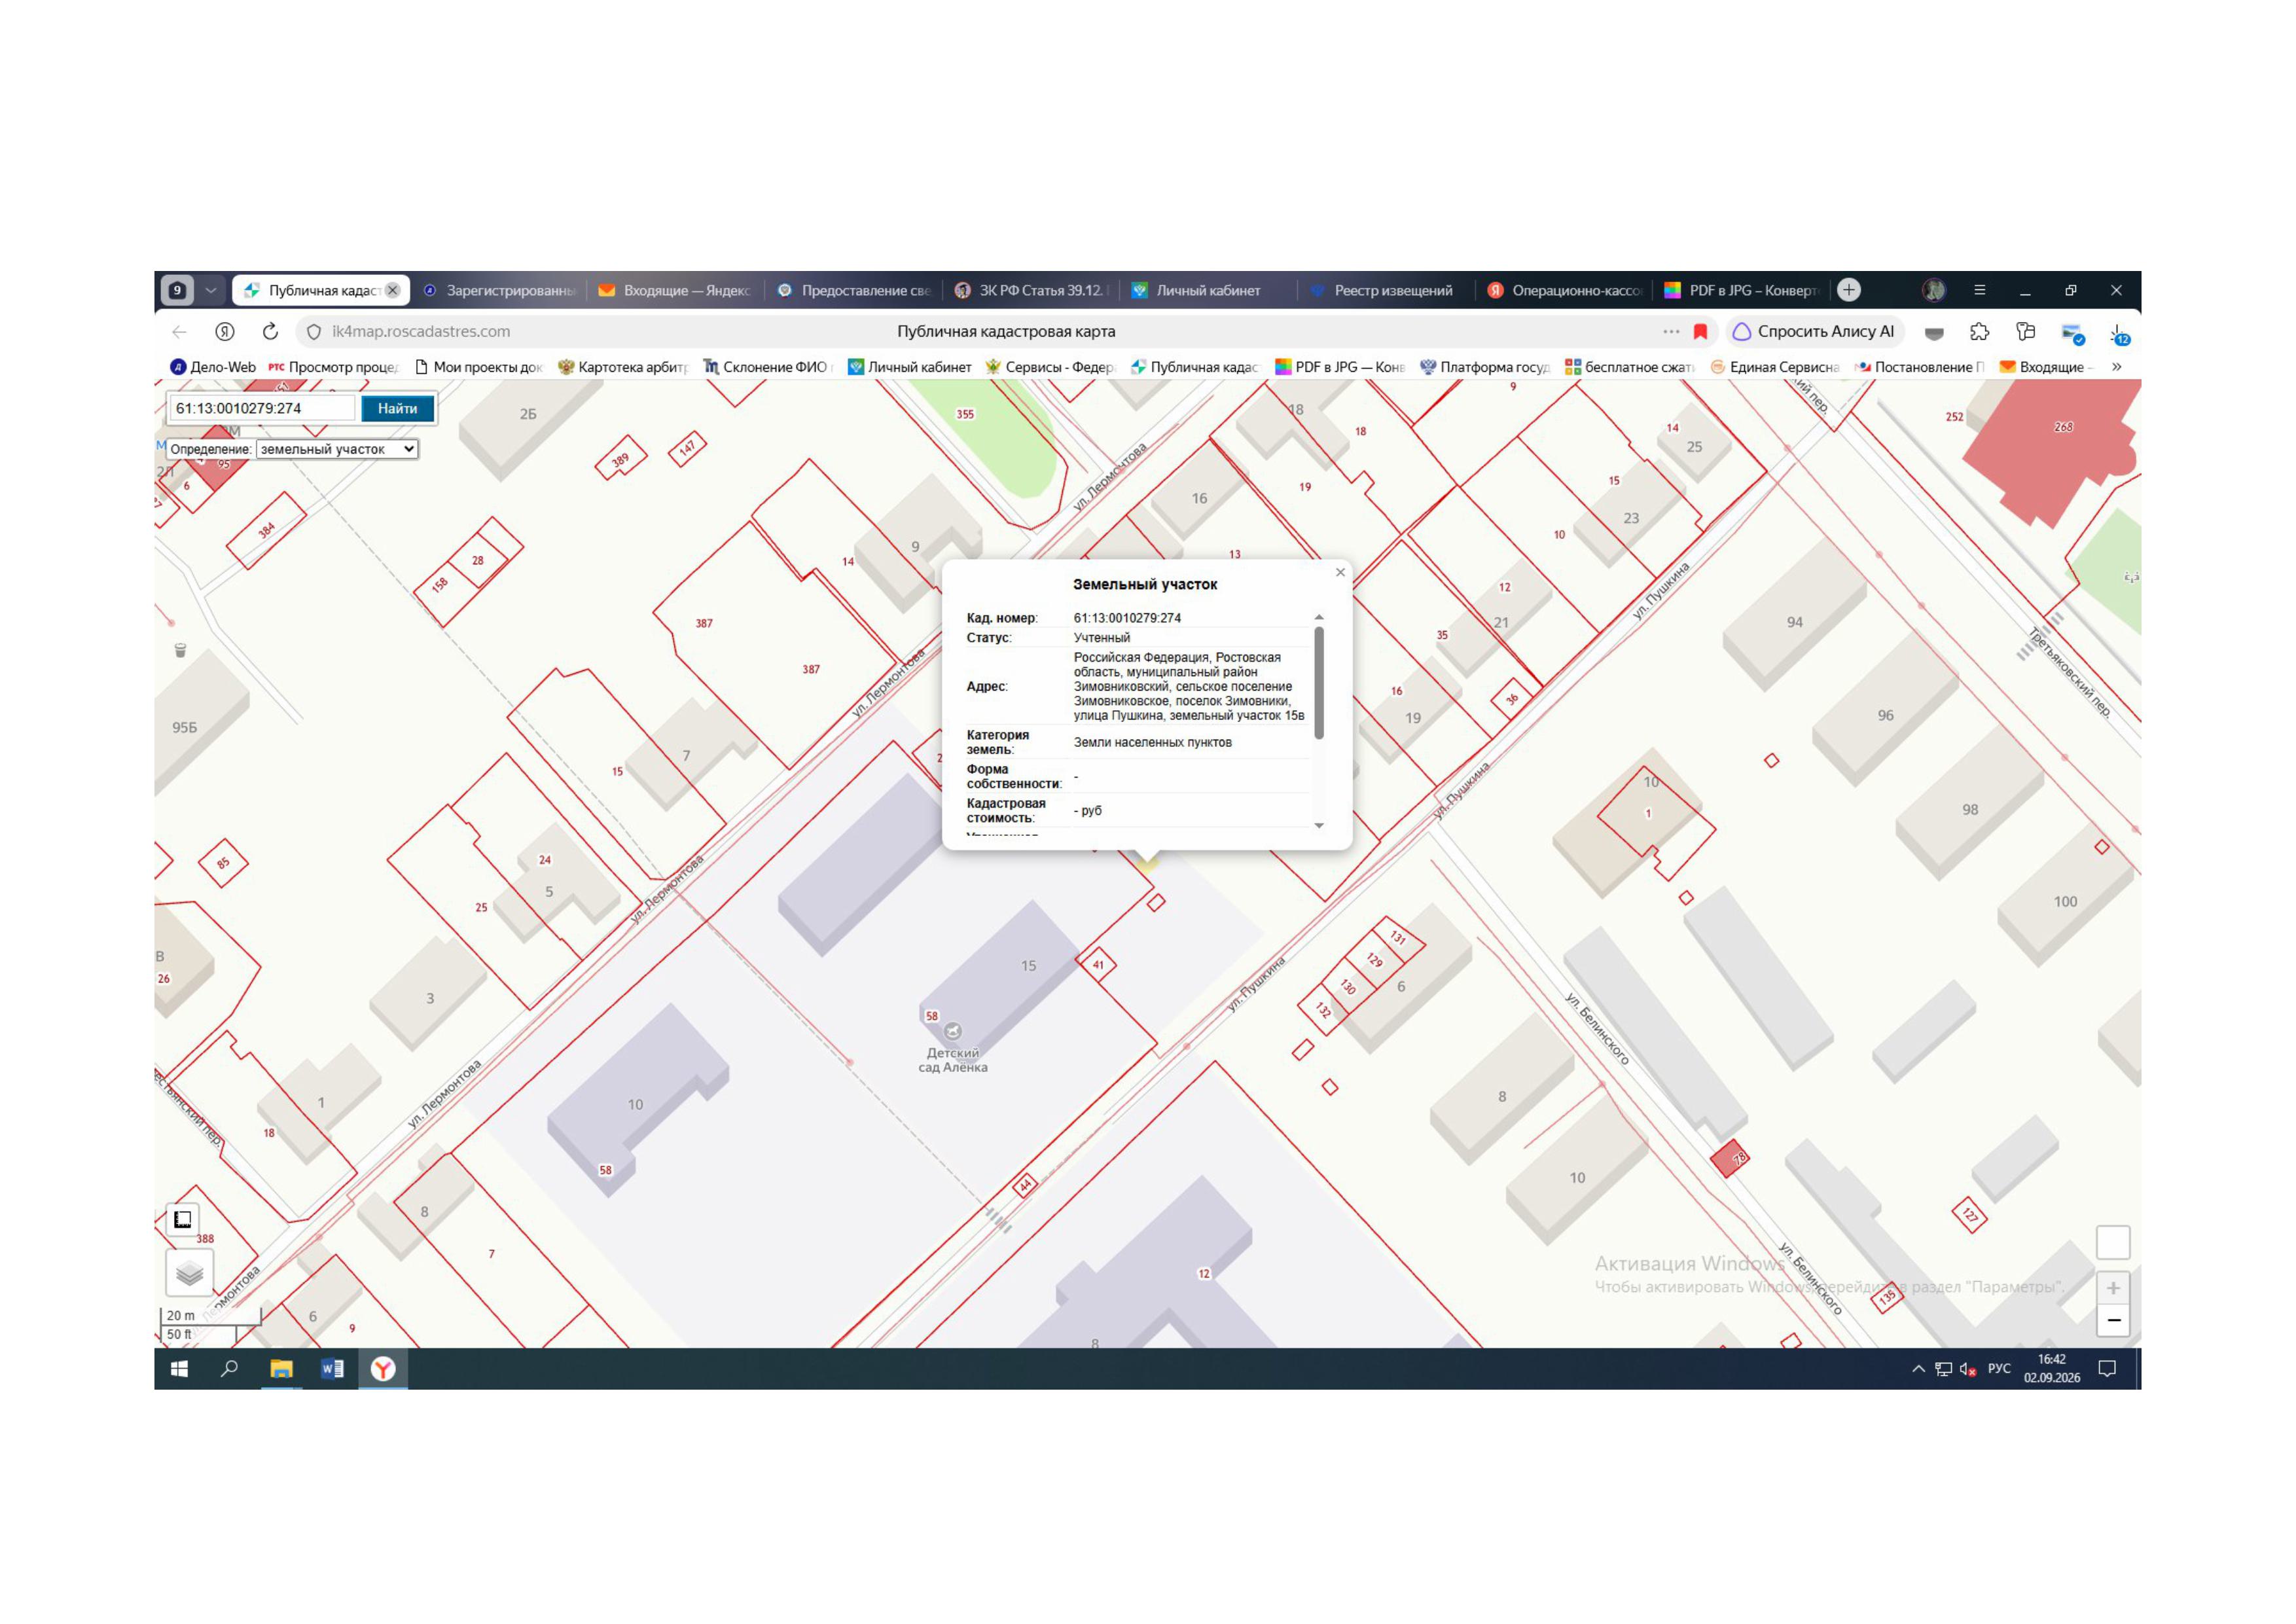Switch to the ЗК РФ Статья 39.12 tab
Screen dimensions: 2296x1624
coord(1031,290)
